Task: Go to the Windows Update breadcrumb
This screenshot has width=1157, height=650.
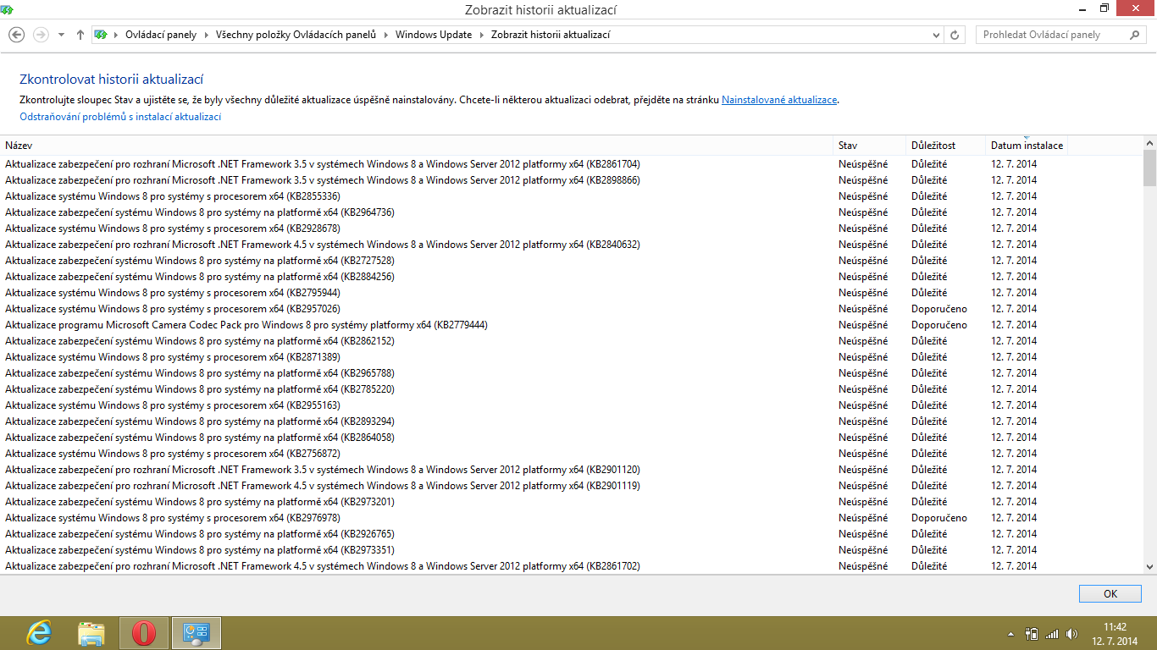Action: [434, 35]
